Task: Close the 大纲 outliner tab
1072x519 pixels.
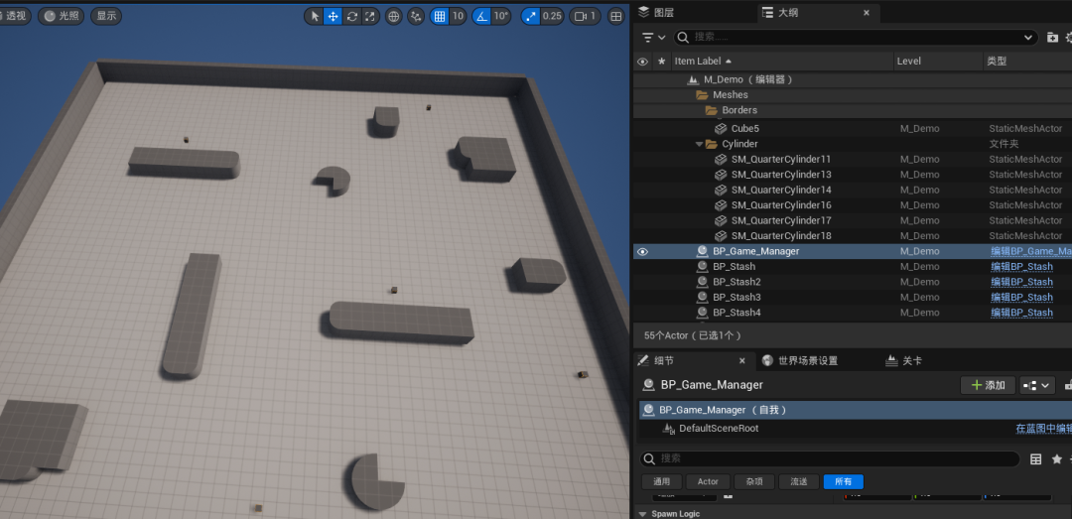Action: coord(867,12)
